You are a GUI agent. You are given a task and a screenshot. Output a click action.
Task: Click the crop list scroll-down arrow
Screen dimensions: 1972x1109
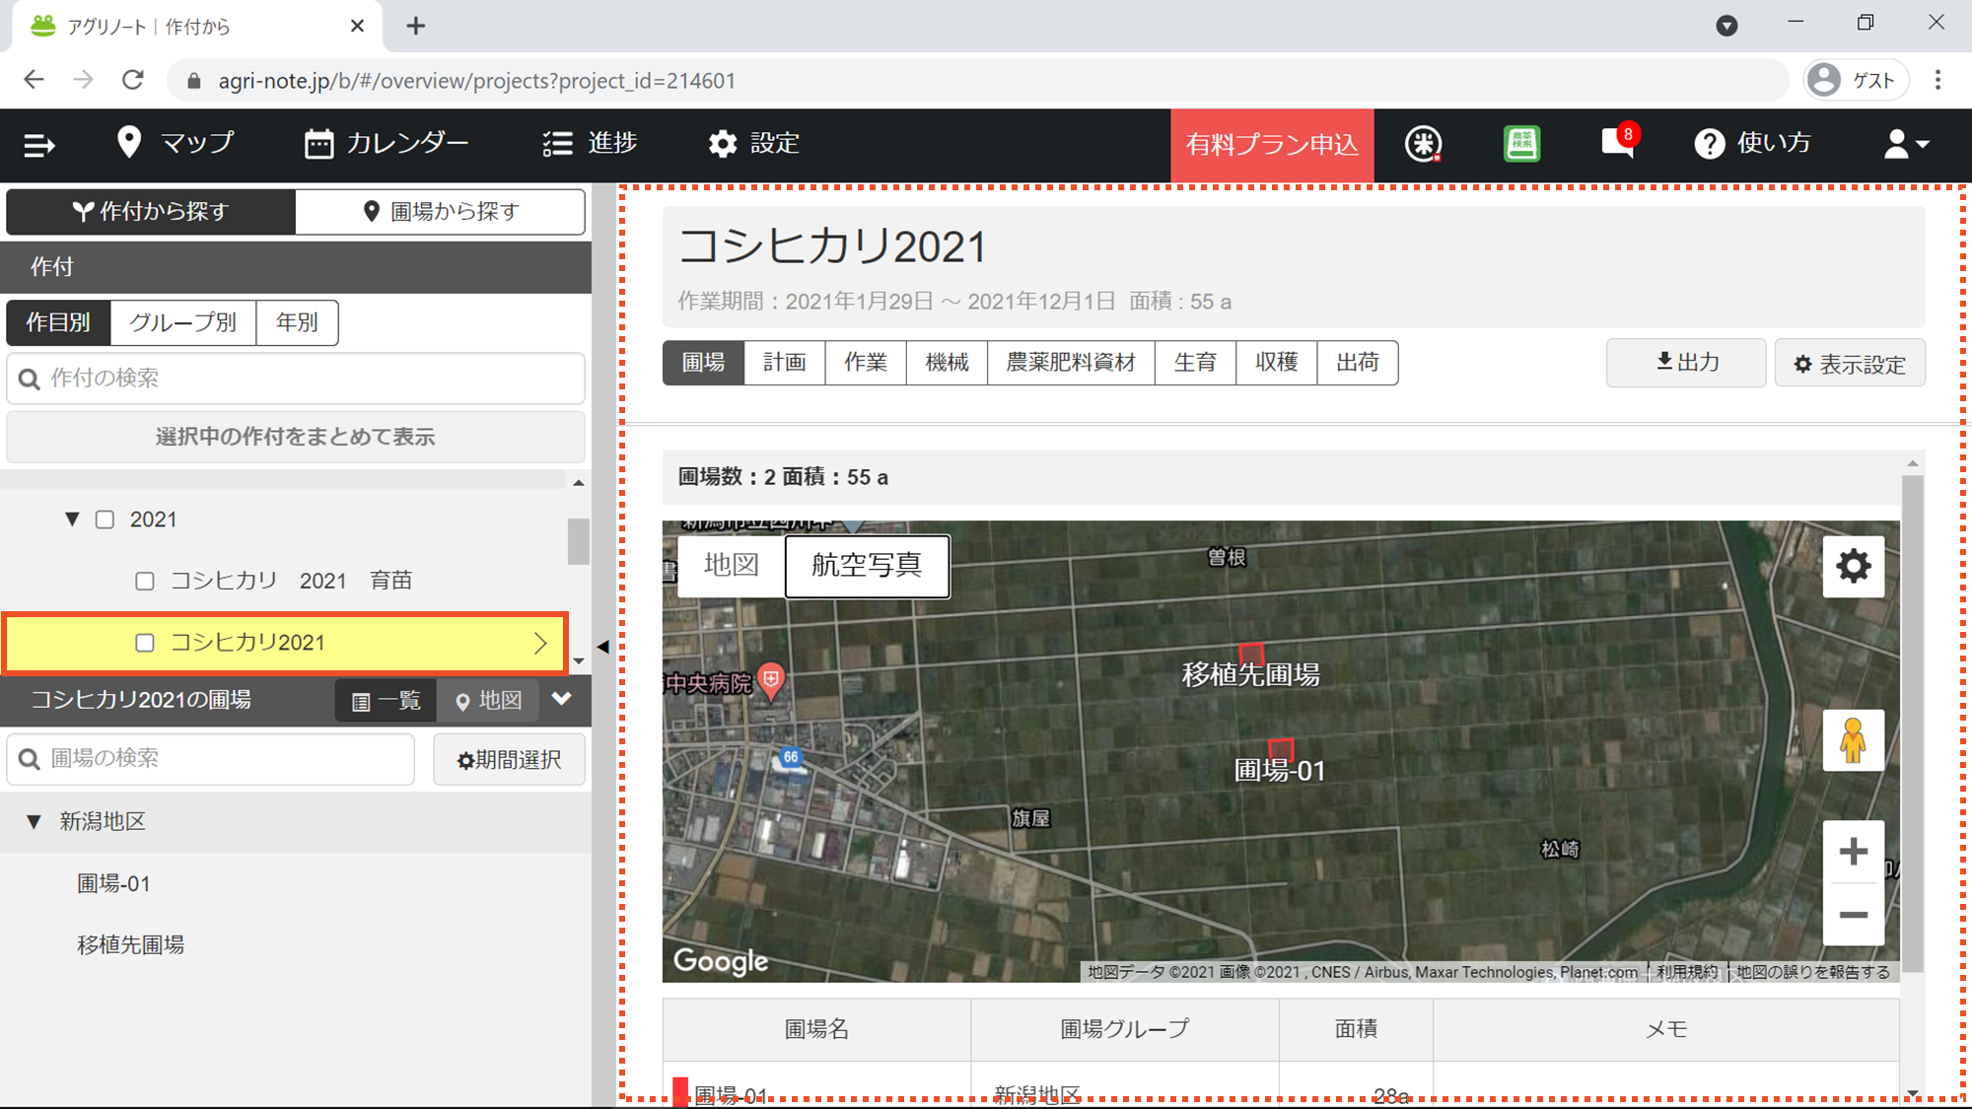coord(579,661)
